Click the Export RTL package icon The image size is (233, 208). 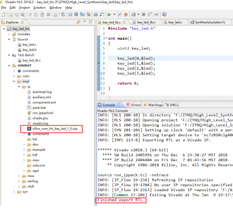tap(126, 15)
